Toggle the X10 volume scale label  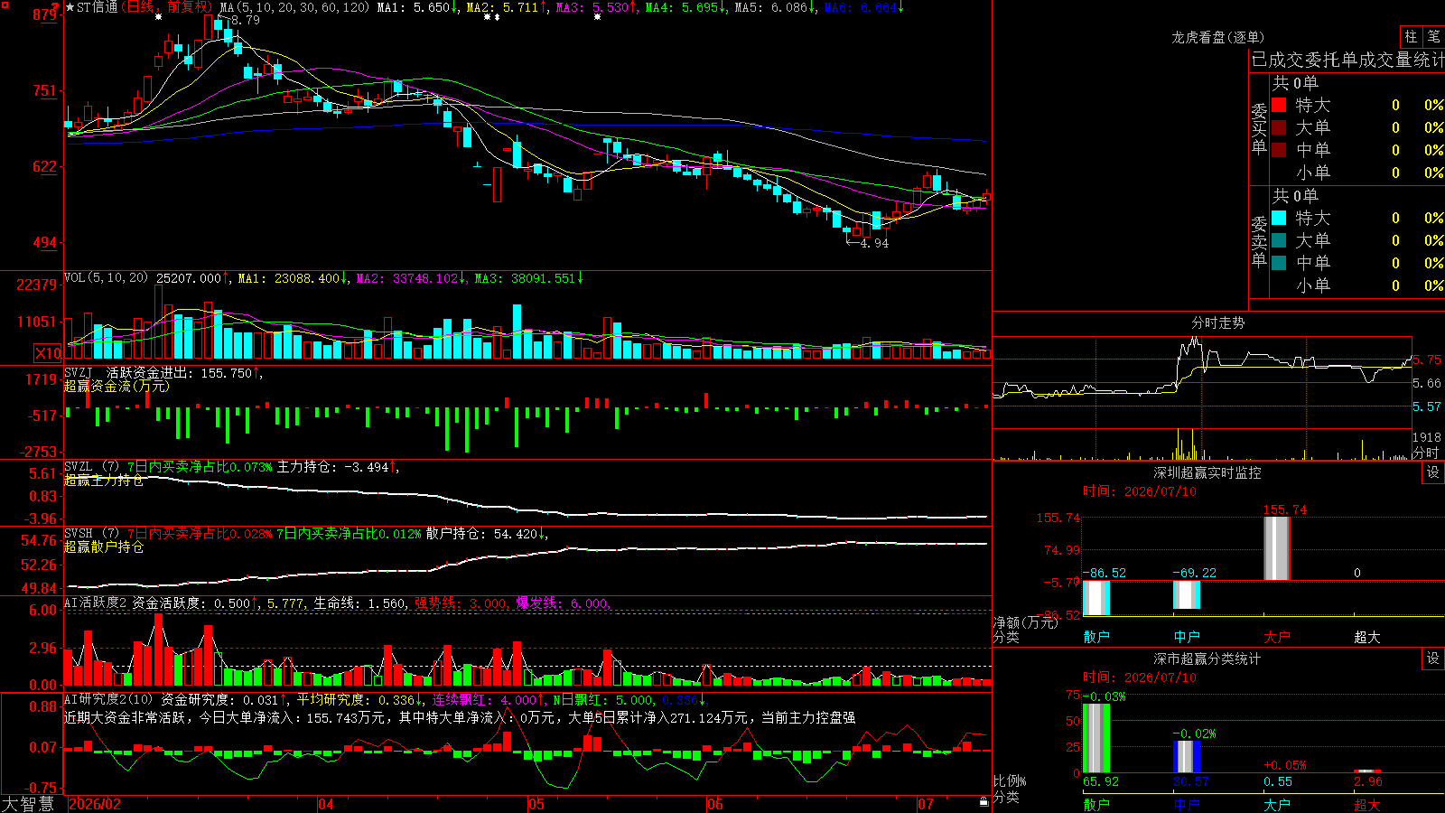[48, 353]
